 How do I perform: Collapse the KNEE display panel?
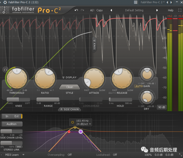(94, 45)
